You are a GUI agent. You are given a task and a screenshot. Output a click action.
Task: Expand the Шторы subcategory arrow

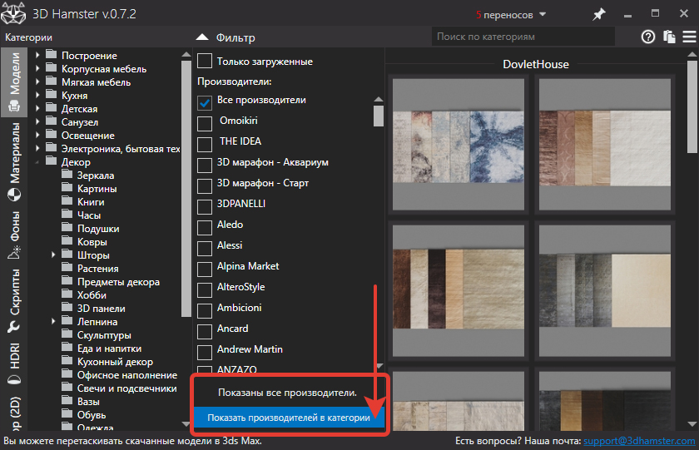[53, 255]
